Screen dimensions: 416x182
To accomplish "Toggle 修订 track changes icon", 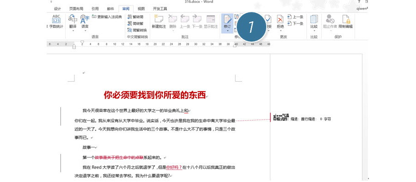I will click(x=227, y=19).
